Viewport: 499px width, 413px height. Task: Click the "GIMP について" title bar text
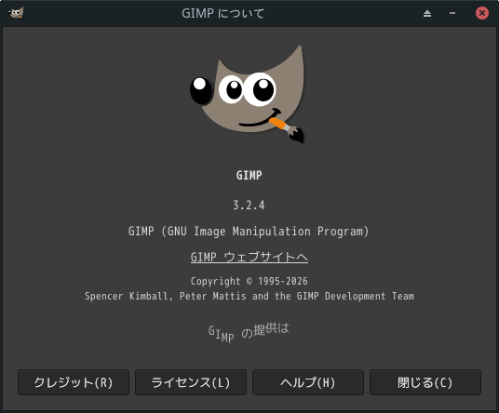coord(223,13)
